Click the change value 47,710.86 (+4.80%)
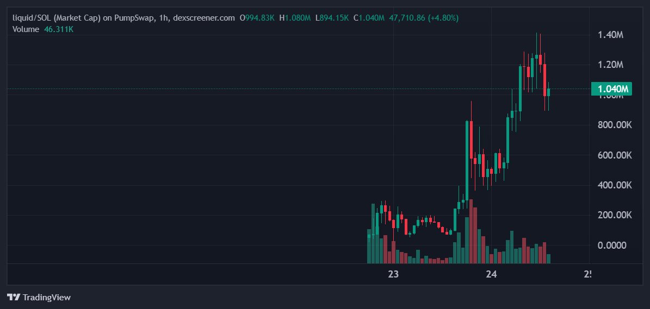This screenshot has width=650, height=309. pos(424,18)
